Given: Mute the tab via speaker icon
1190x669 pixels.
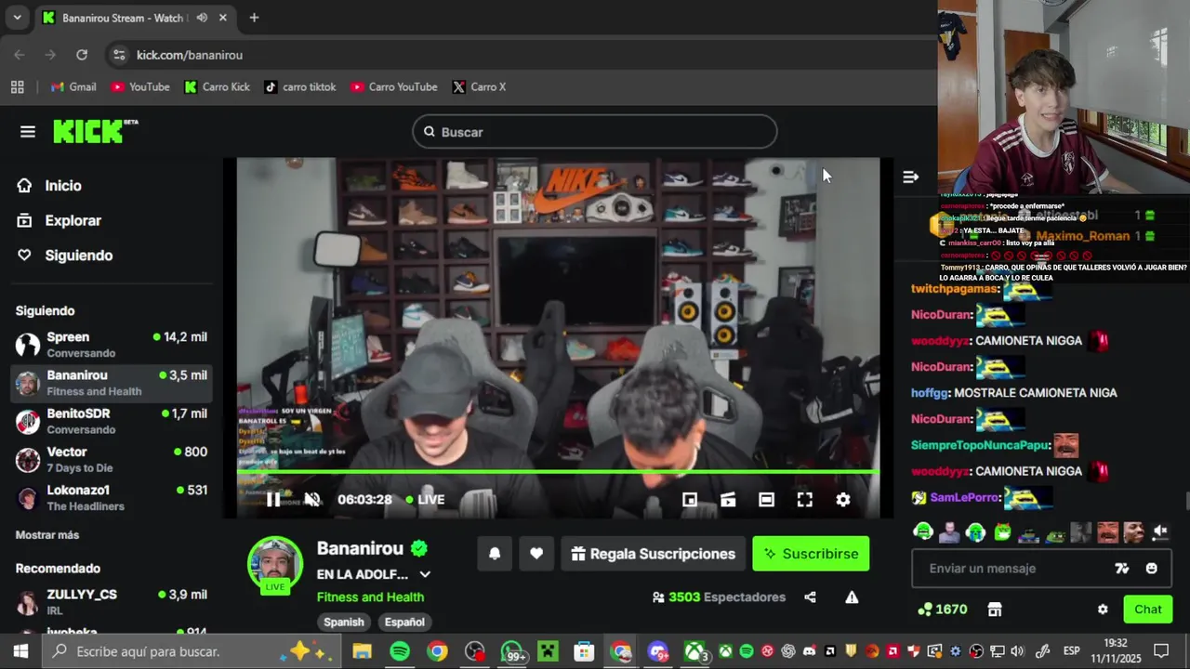Looking at the screenshot, I should (x=202, y=18).
